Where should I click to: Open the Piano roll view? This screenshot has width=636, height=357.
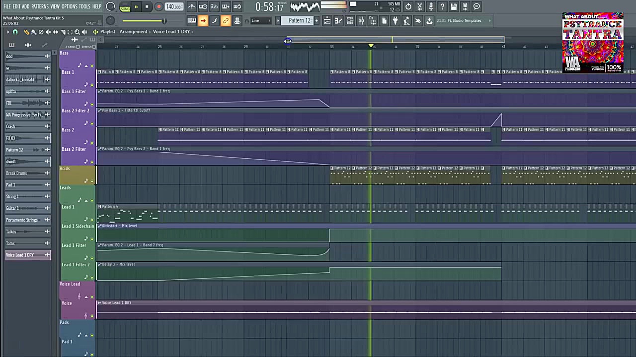338,20
